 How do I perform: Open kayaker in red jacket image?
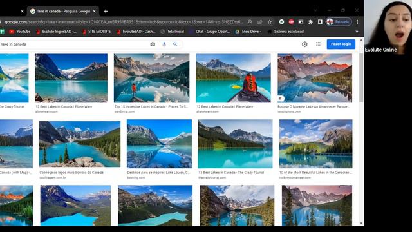coord(233,78)
